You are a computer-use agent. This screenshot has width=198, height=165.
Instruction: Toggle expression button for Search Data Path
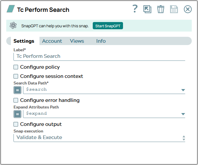pyautogui.click(x=17, y=90)
